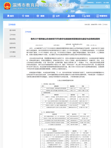Screen dimensions: 111x148
Task: Select the 机构 navigation icon item
Action: pos(26,16)
